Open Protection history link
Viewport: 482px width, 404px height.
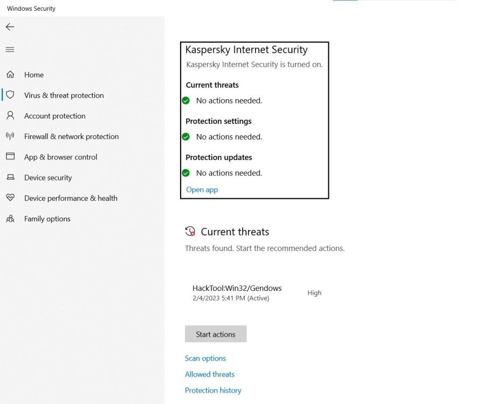tap(213, 391)
